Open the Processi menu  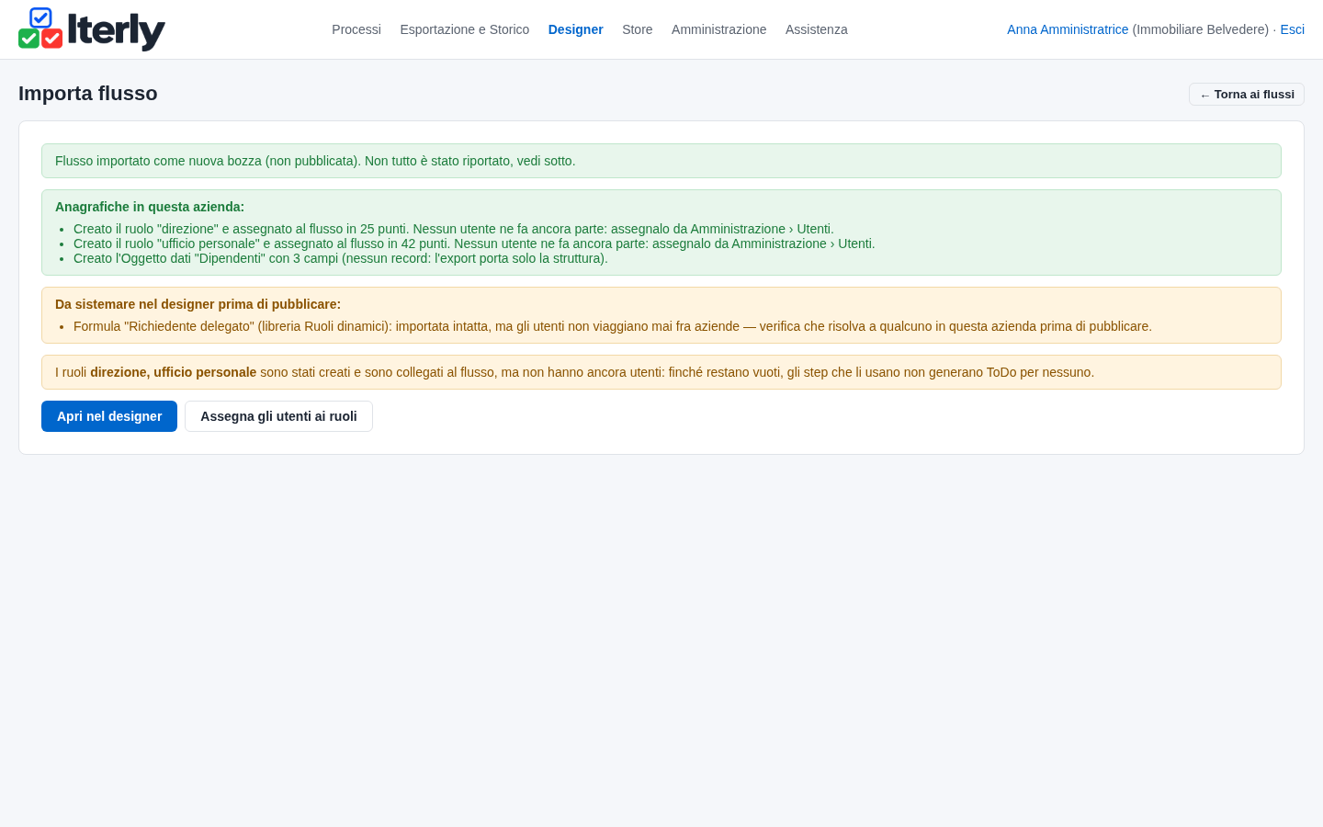tap(356, 29)
